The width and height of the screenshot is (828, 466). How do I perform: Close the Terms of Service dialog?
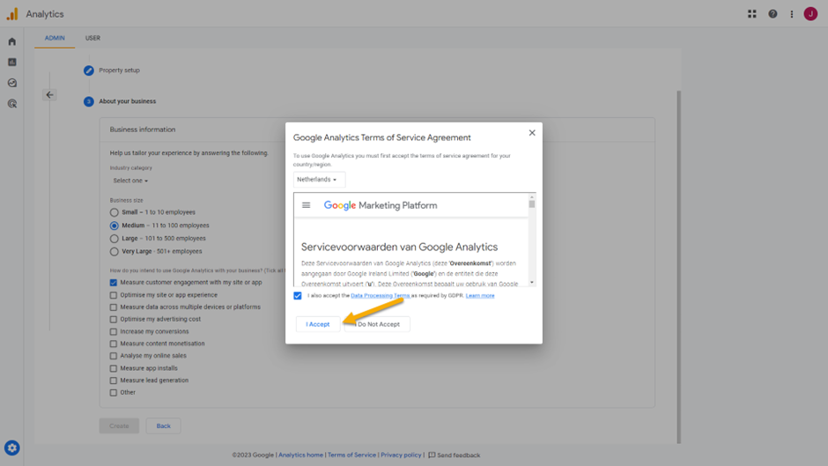(x=532, y=133)
